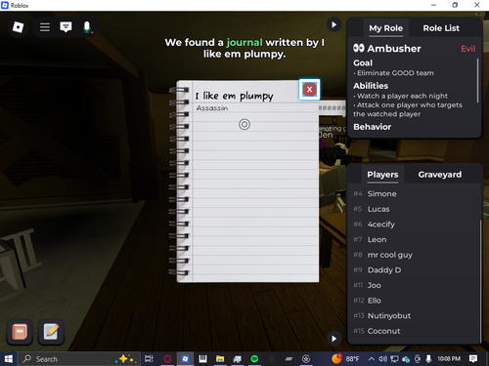The image size is (489, 366).
Task: Close the journal with red X
Action: tap(309, 90)
